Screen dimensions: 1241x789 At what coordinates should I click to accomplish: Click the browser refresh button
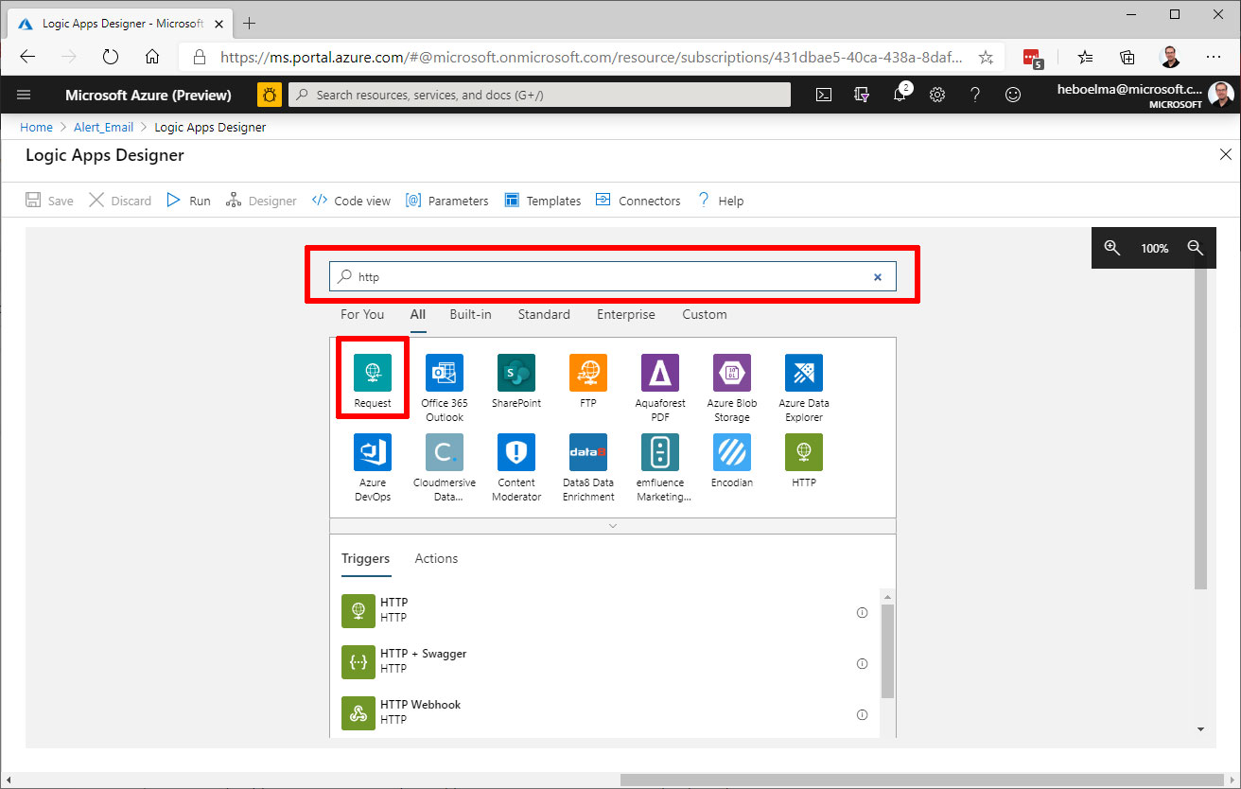(x=111, y=57)
